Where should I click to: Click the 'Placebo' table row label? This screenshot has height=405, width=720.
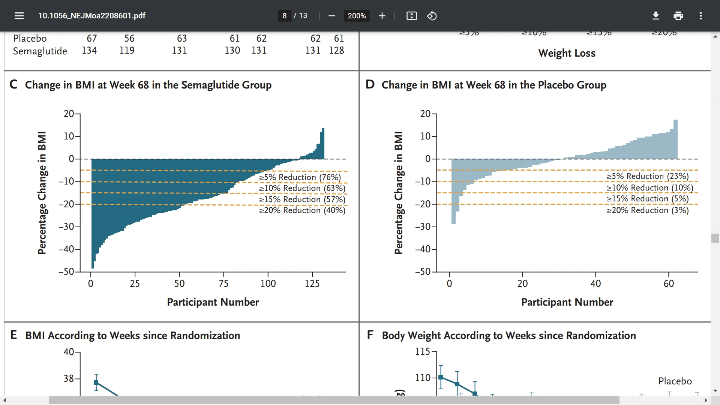pos(30,39)
